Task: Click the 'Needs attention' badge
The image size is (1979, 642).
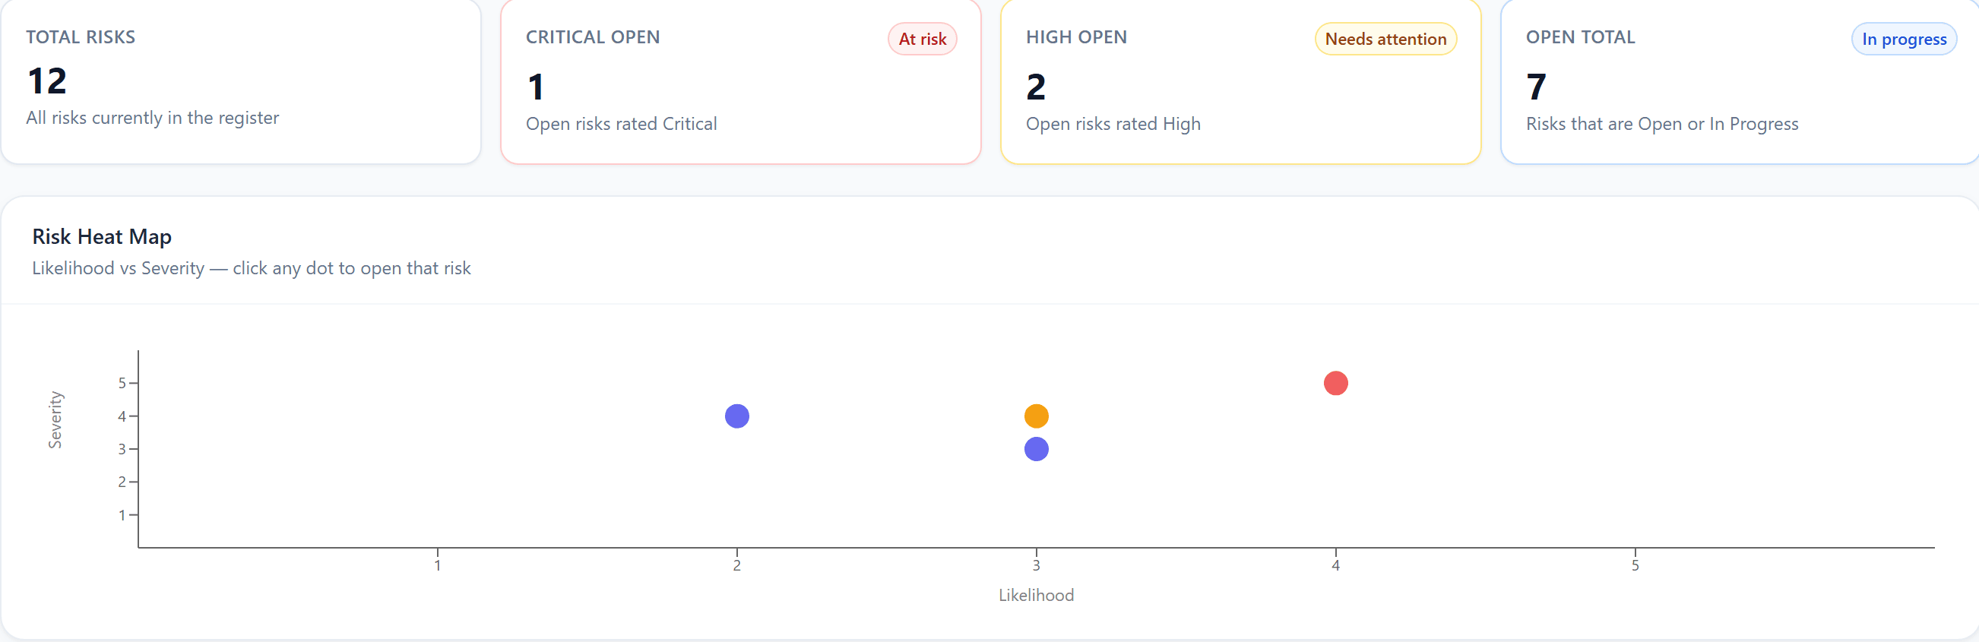Action: 1385,40
